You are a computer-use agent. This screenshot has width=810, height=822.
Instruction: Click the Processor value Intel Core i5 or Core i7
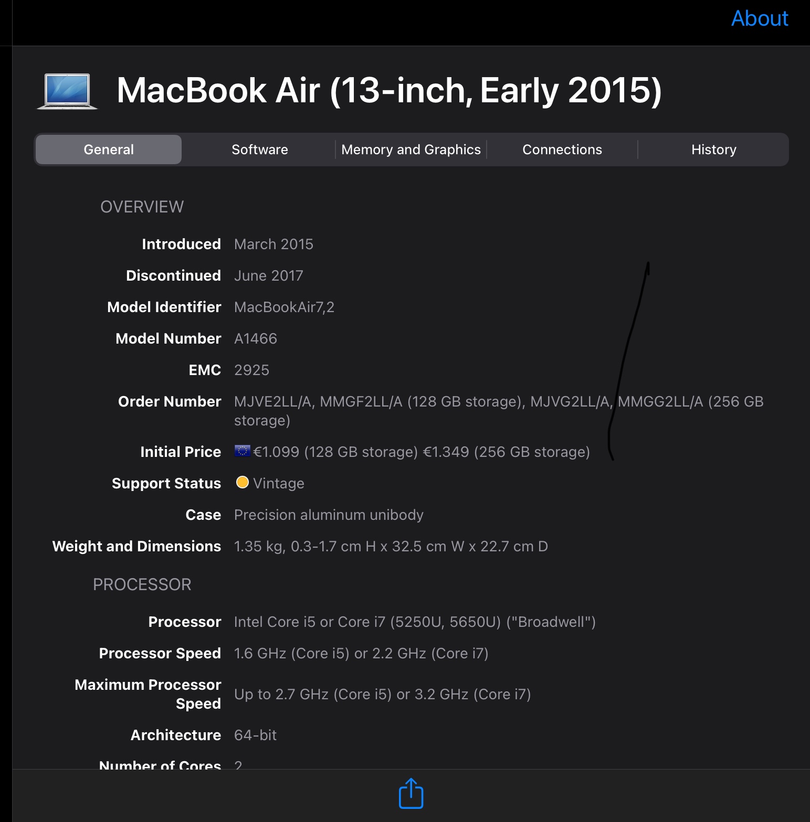415,622
